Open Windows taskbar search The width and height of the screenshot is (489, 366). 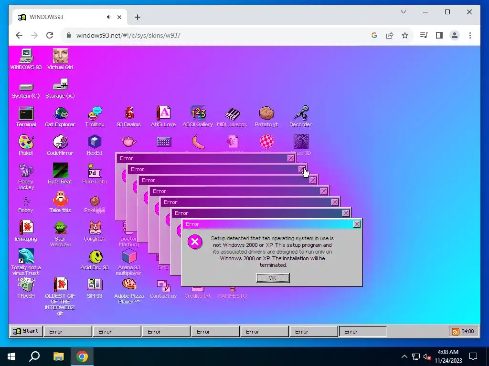[34, 356]
